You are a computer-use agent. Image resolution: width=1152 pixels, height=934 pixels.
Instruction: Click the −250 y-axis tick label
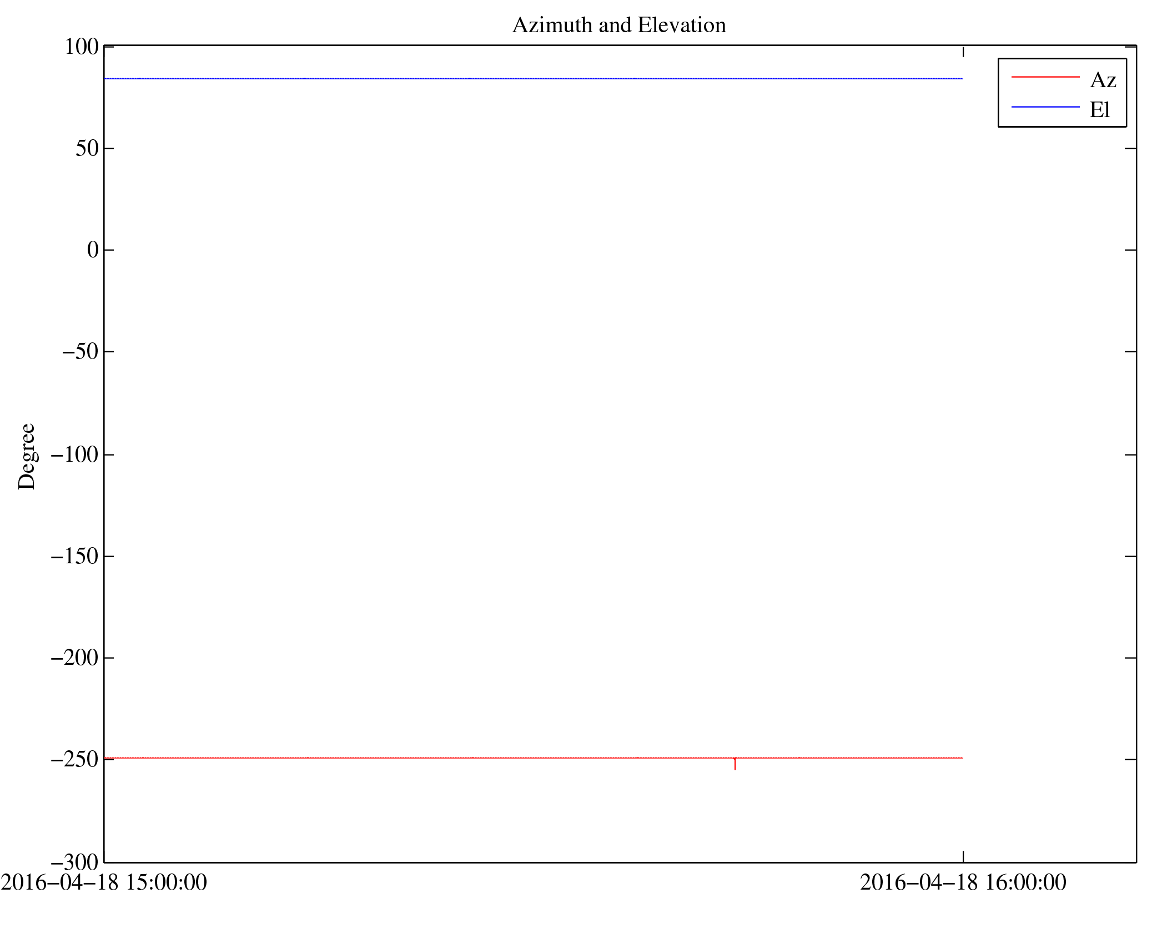coord(74,760)
